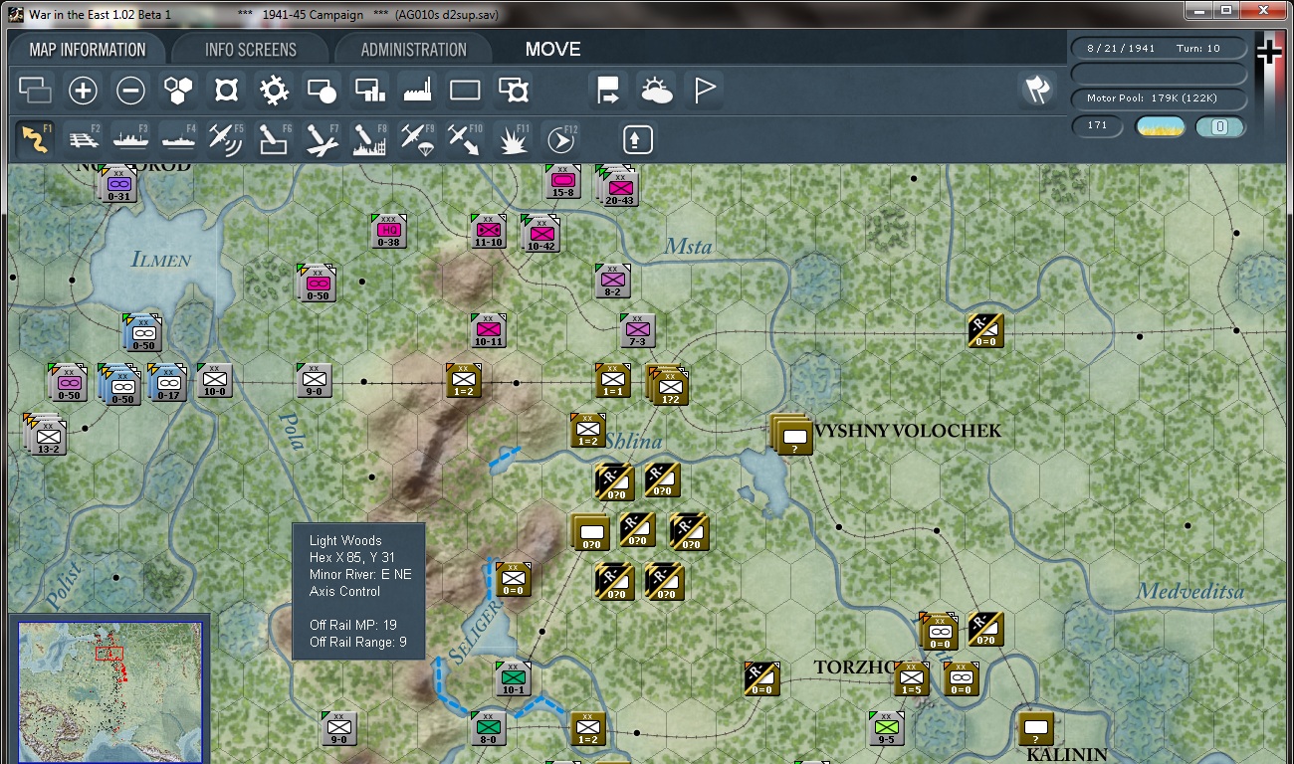The width and height of the screenshot is (1294, 764).
Task: Select the F5 Air Recon mode icon
Action: (x=226, y=138)
